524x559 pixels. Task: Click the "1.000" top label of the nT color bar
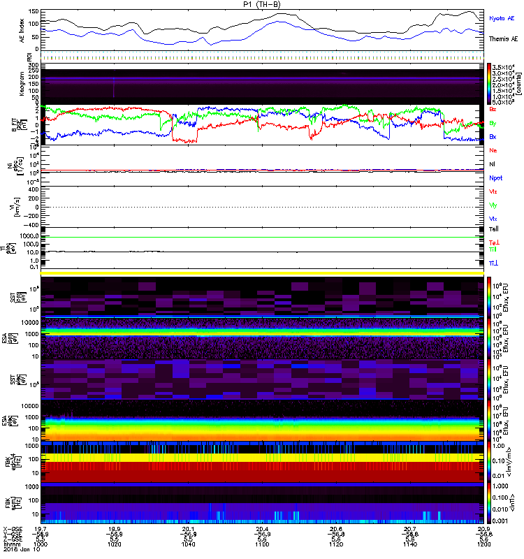coord(500,486)
